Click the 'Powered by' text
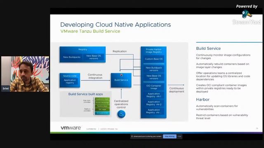Viewport: 264px width, 148px height. point(247,7)
